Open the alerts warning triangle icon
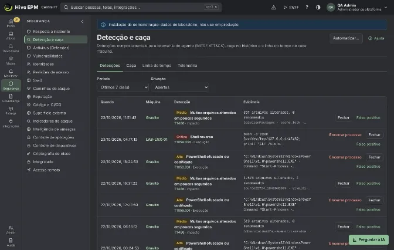Viewport: 394px width, 250px height. (274, 7)
